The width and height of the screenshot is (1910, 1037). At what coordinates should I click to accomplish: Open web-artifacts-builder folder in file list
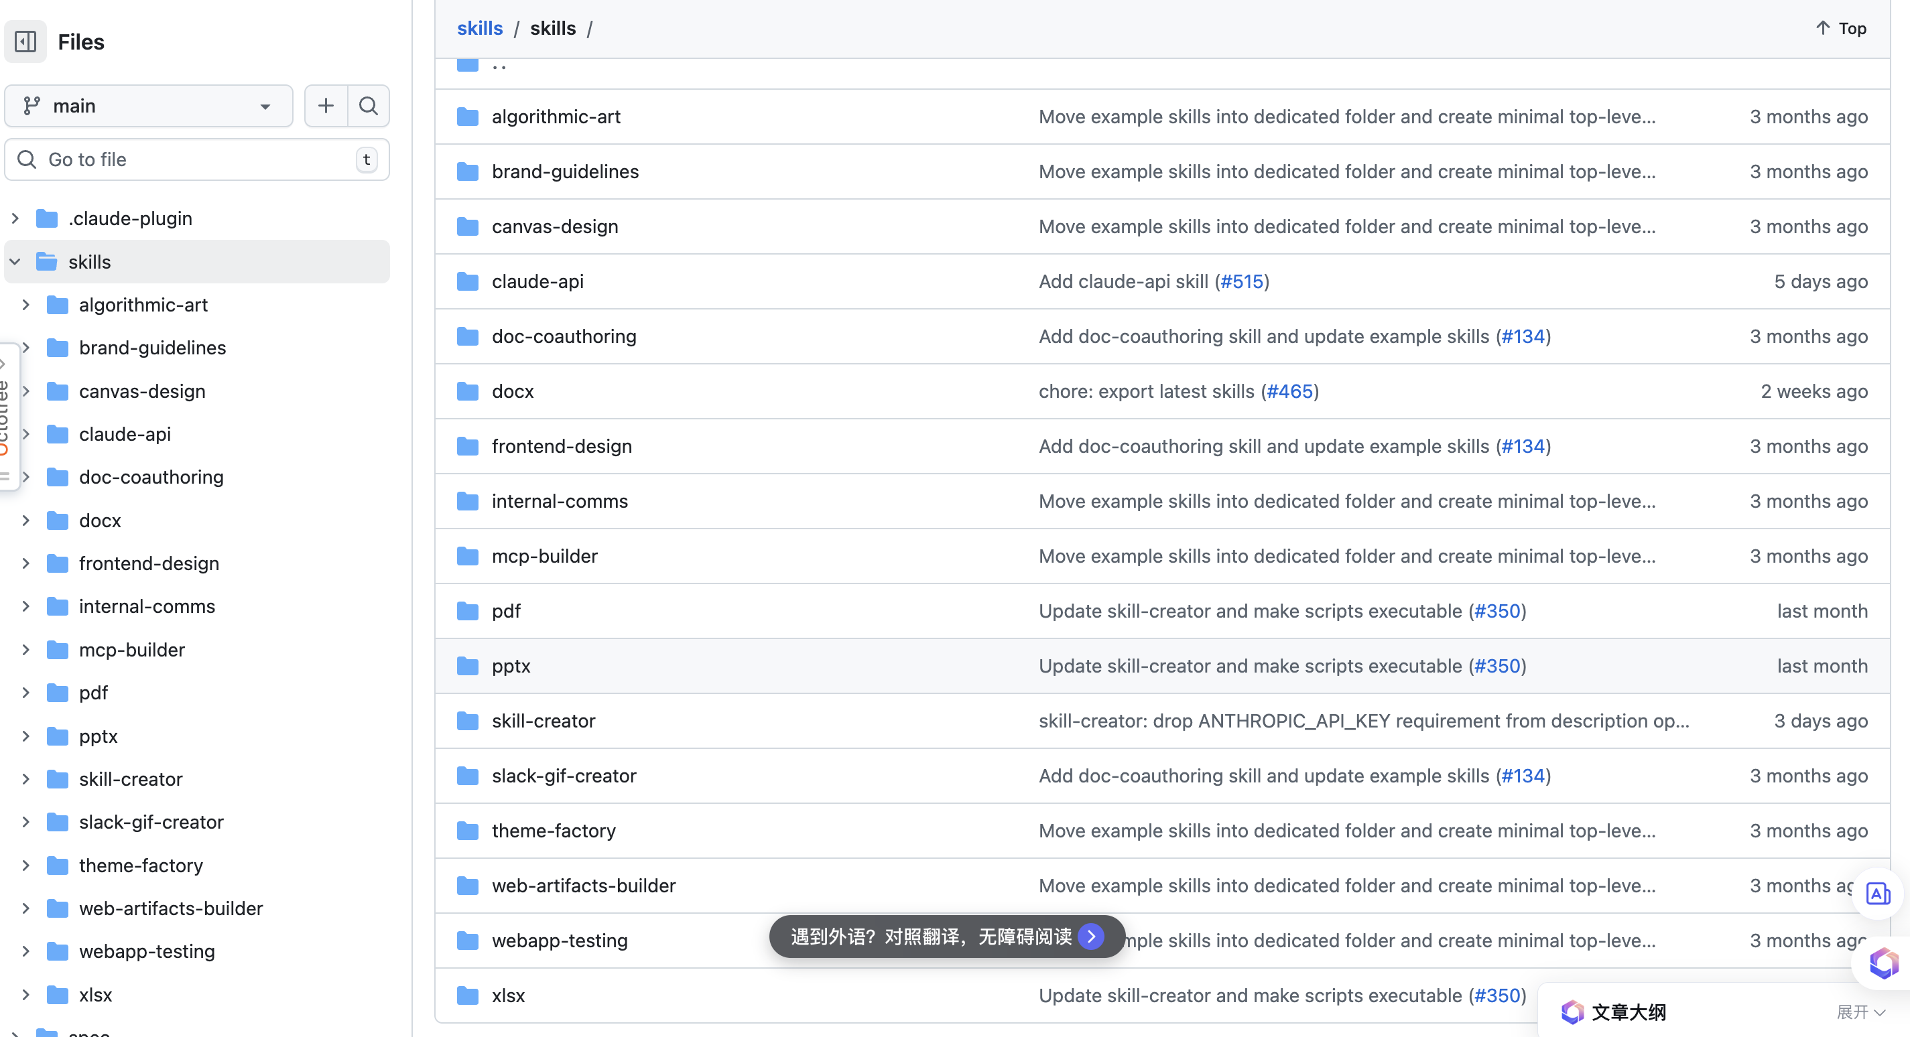(x=584, y=885)
